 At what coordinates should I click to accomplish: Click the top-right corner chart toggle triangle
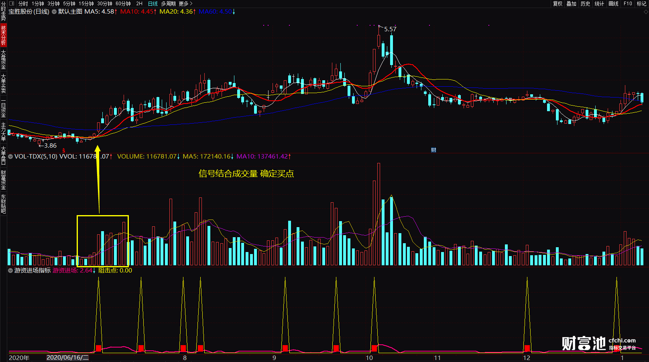tap(646, 12)
